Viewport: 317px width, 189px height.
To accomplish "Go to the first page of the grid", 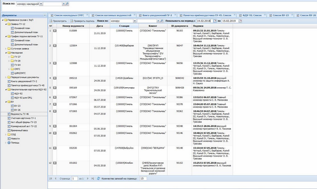I will pyautogui.click(x=51, y=178).
